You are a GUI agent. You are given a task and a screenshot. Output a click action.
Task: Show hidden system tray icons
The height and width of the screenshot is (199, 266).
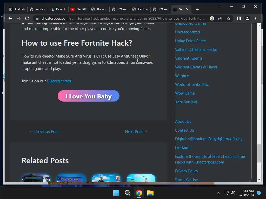218,193
